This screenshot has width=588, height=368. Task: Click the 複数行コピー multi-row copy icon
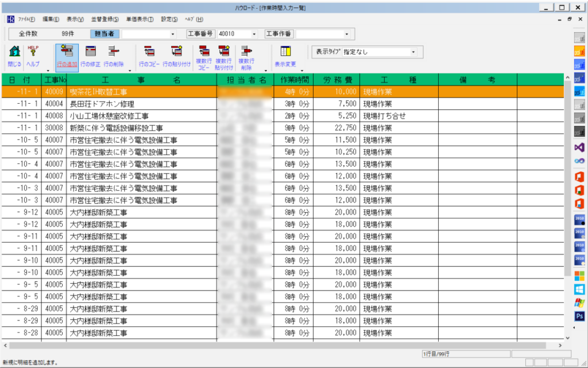click(x=204, y=55)
